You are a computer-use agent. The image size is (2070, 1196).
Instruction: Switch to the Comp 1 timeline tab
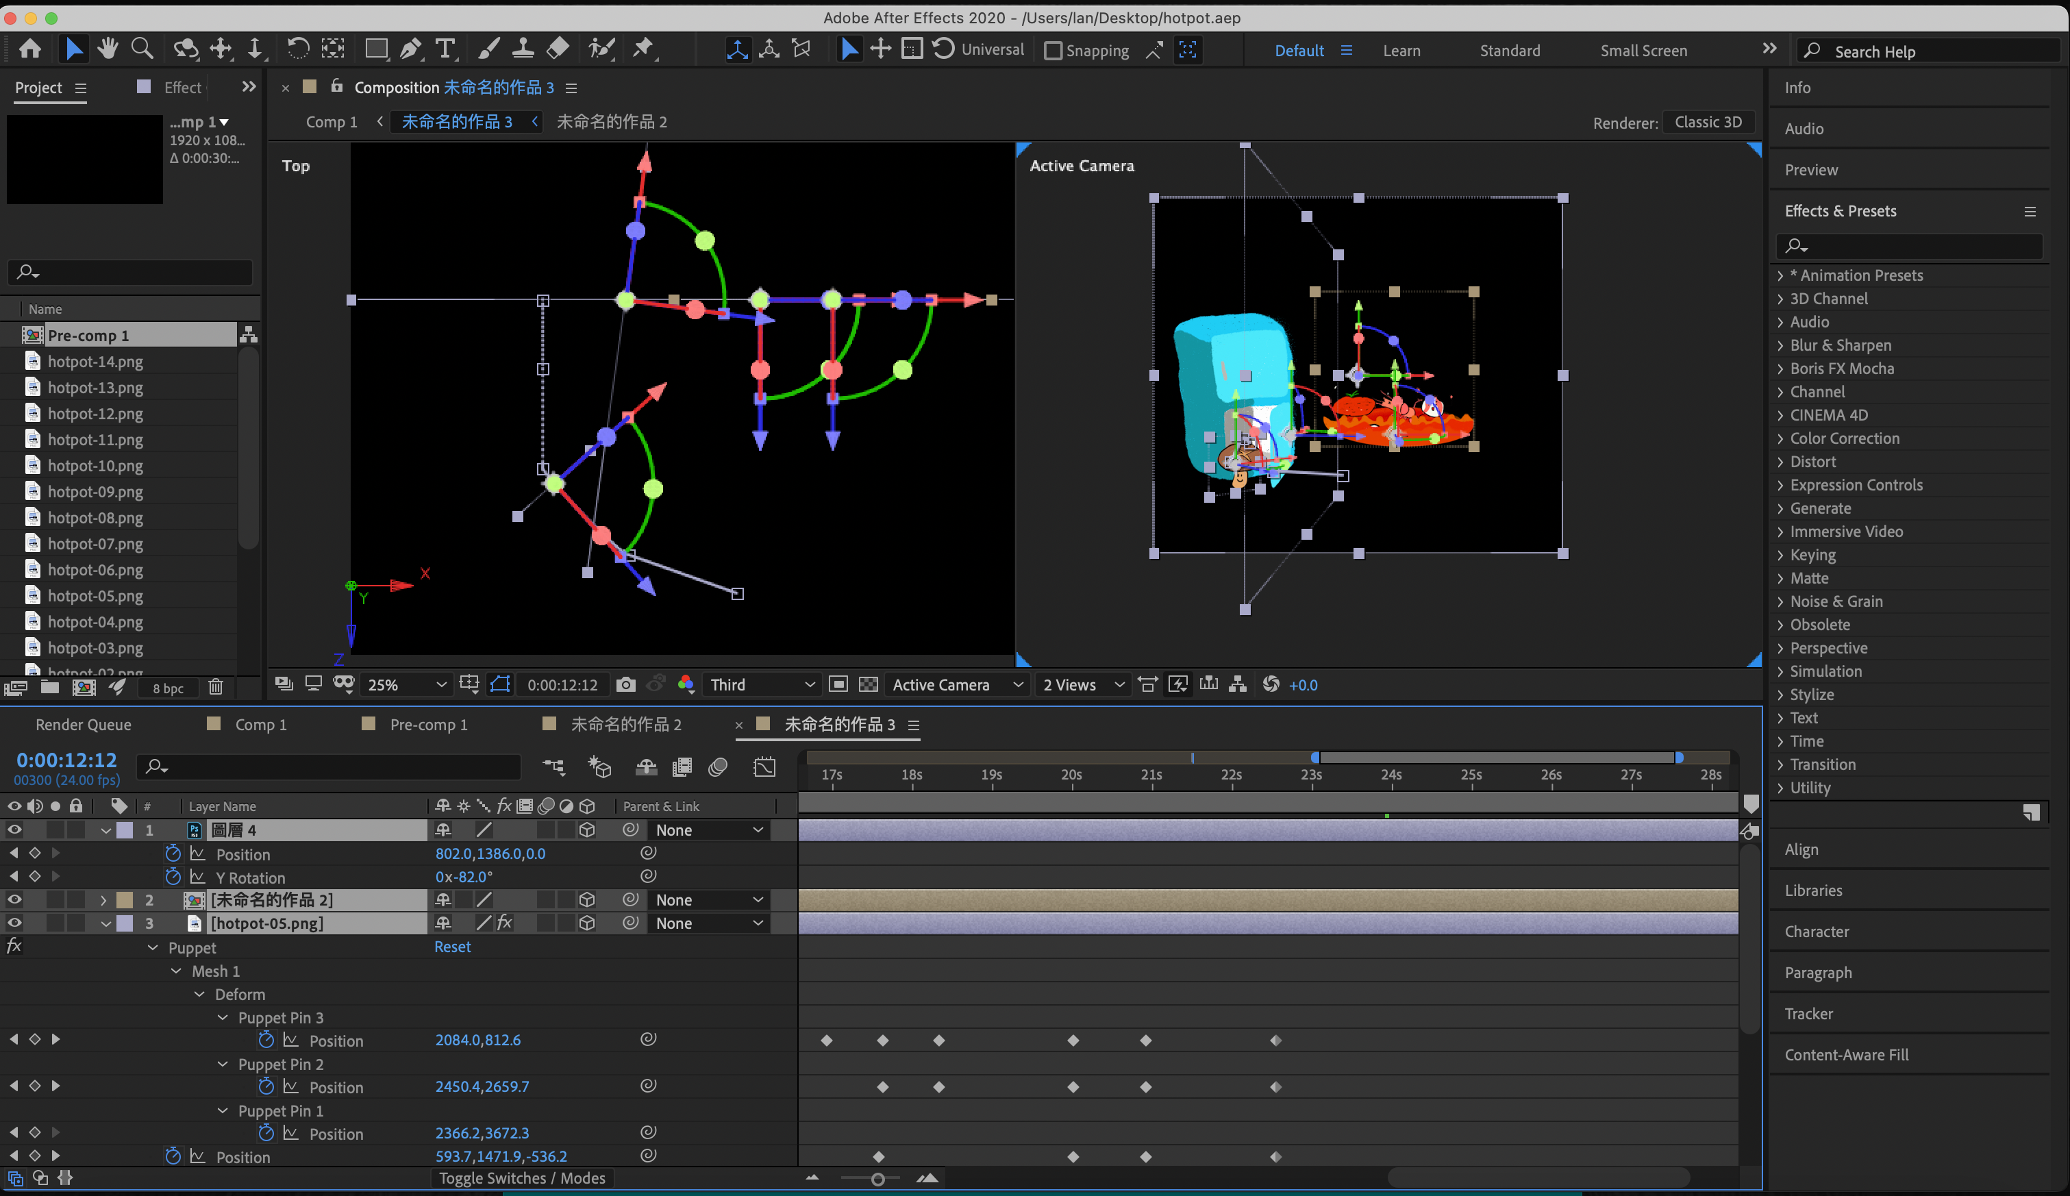tap(260, 725)
